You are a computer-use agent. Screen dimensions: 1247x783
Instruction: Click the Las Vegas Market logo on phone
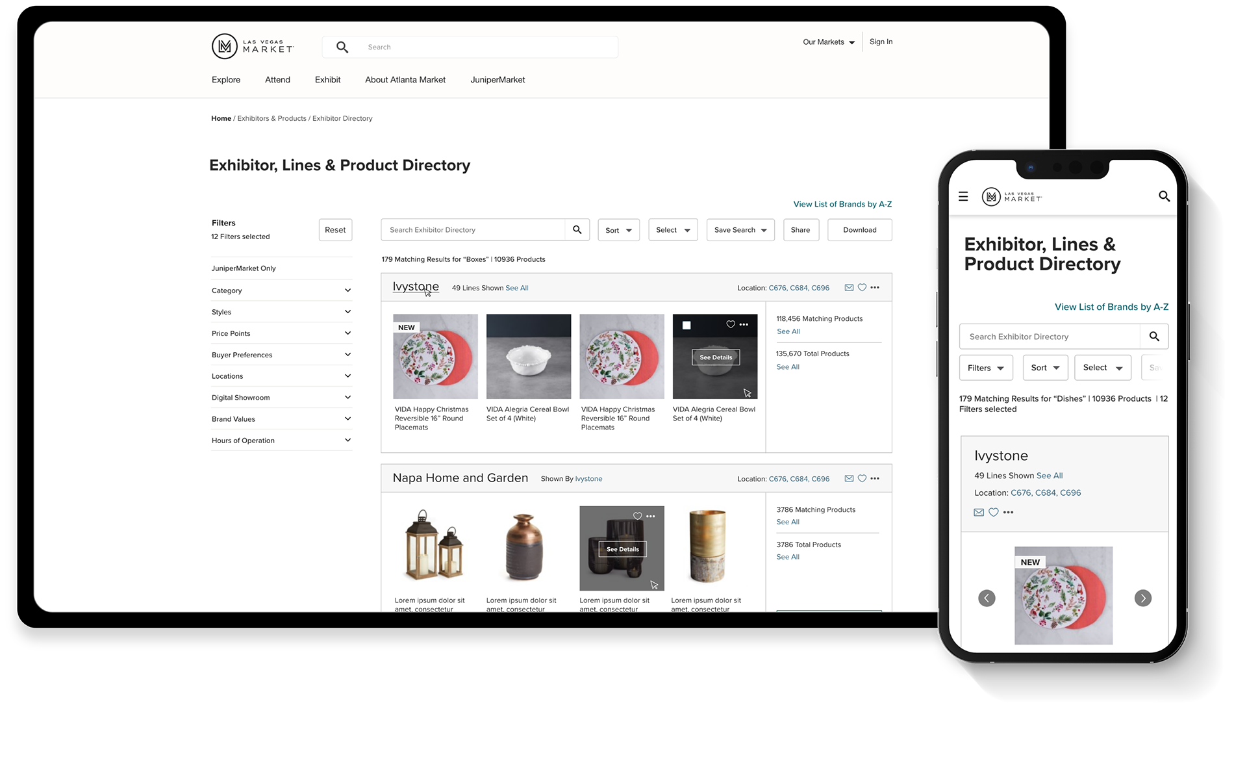coord(1011,196)
